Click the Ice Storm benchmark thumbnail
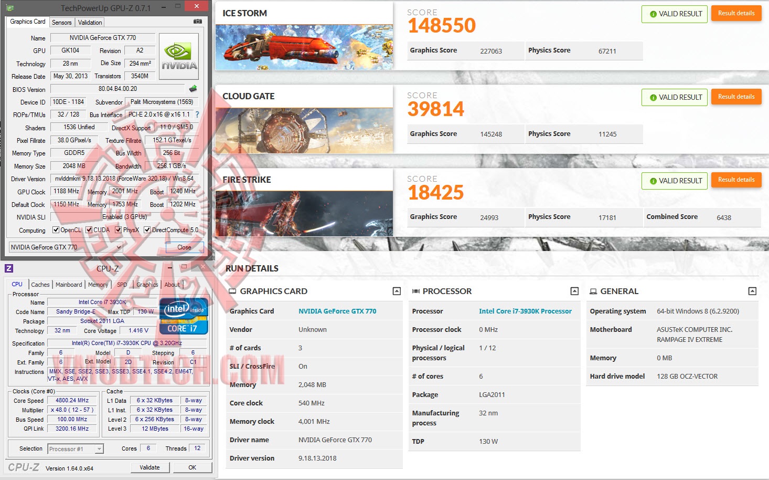The image size is (769, 480). click(x=304, y=47)
